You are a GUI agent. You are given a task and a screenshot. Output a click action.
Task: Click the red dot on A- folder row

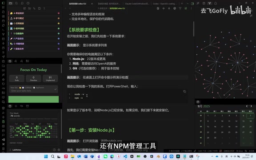click(x=59, y=13)
